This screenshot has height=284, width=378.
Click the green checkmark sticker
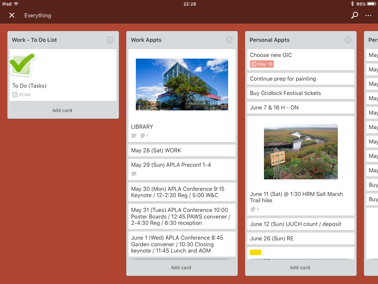click(22, 64)
